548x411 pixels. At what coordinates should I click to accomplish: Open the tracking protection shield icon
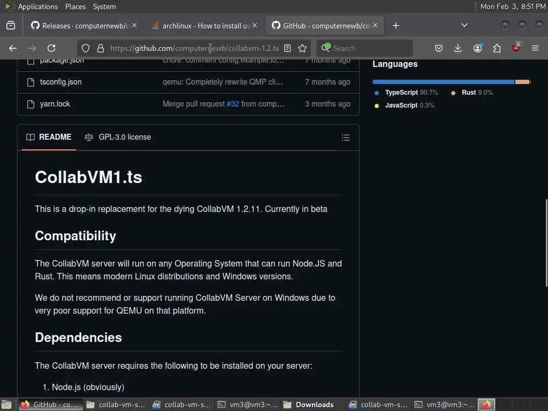[x=86, y=48]
